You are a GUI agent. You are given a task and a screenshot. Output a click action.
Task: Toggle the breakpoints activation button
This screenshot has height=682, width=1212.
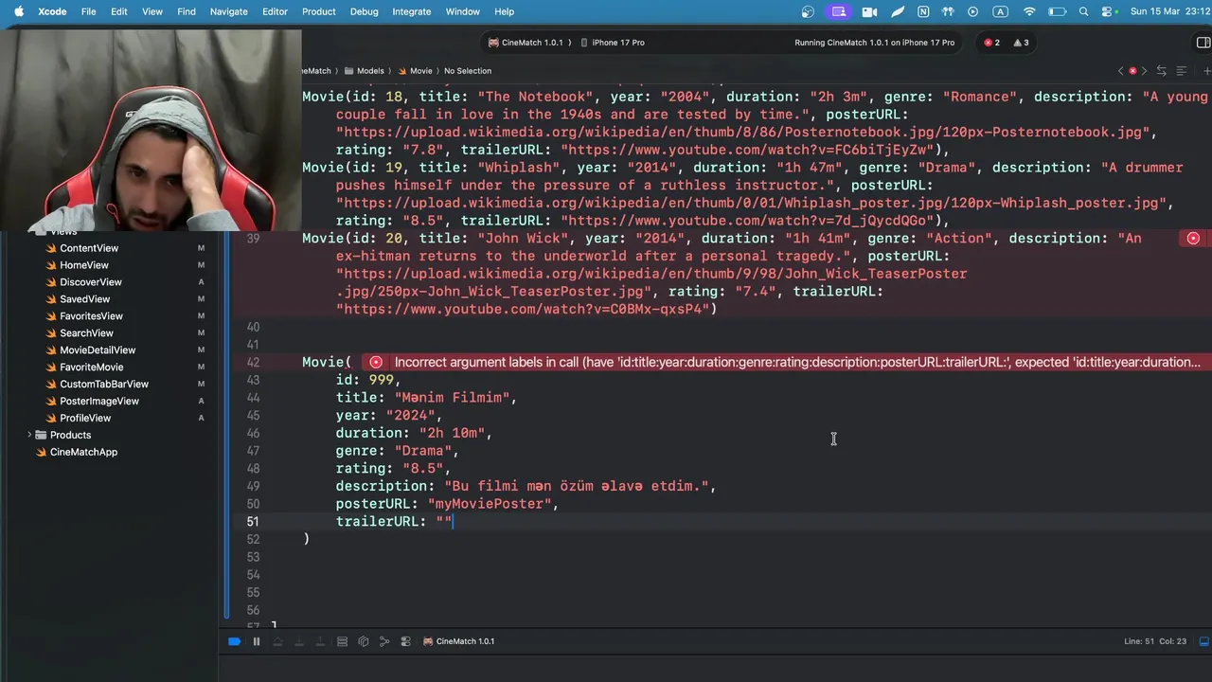[234, 641]
